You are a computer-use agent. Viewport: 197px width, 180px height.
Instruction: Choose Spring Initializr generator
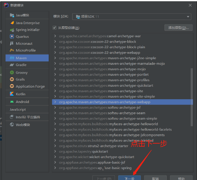(27, 30)
